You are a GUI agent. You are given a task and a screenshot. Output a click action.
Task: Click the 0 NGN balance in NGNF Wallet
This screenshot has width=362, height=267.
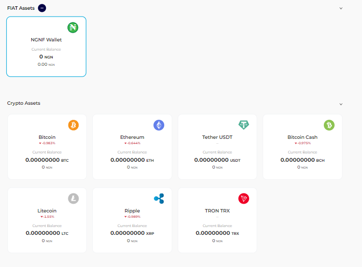click(x=46, y=57)
